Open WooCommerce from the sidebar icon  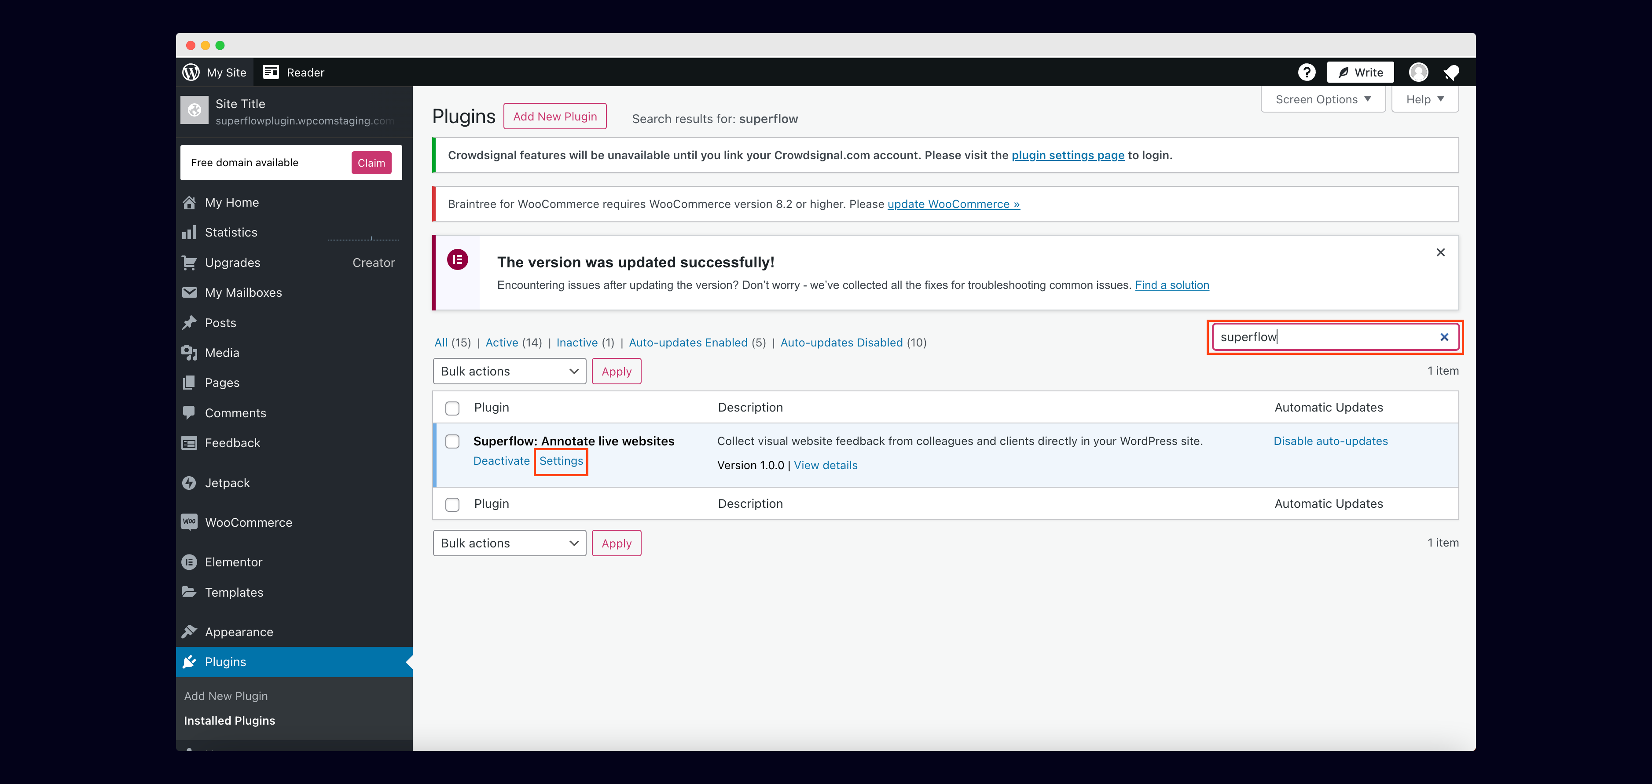(x=189, y=522)
